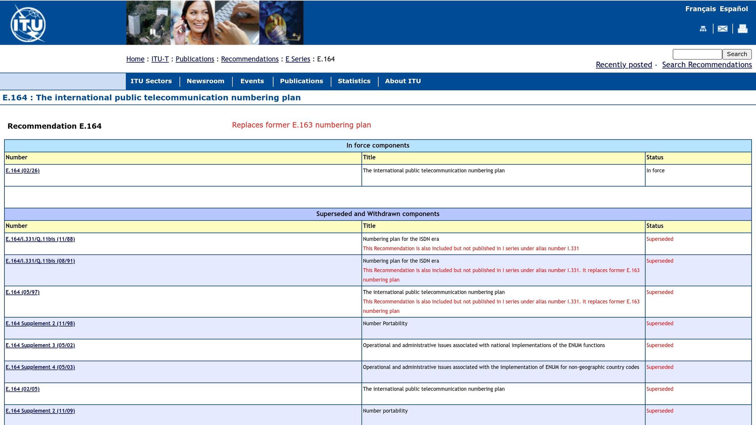Click the red "Replaces former E.163 numbering plan" note
This screenshot has width=756, height=425.
pos(301,125)
